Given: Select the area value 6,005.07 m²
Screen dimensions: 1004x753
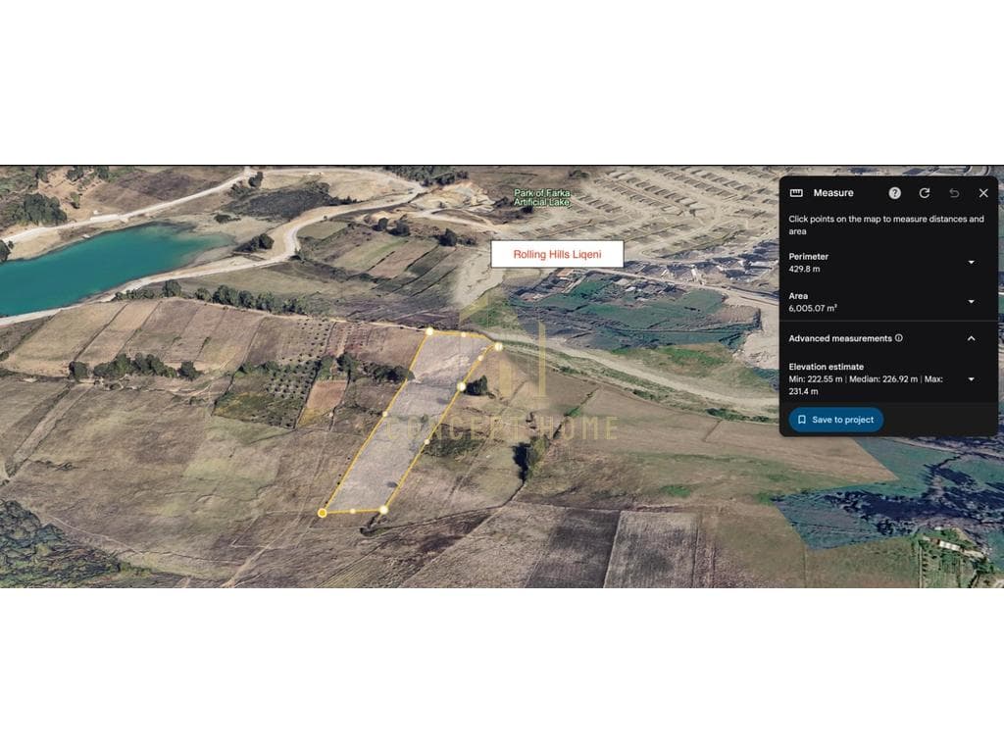Looking at the screenshot, I should point(813,308).
